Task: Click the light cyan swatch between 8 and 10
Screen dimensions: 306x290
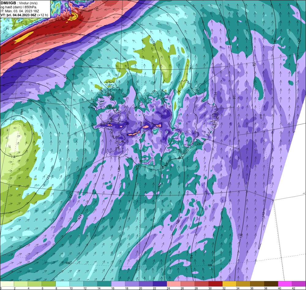Action: 62,284
